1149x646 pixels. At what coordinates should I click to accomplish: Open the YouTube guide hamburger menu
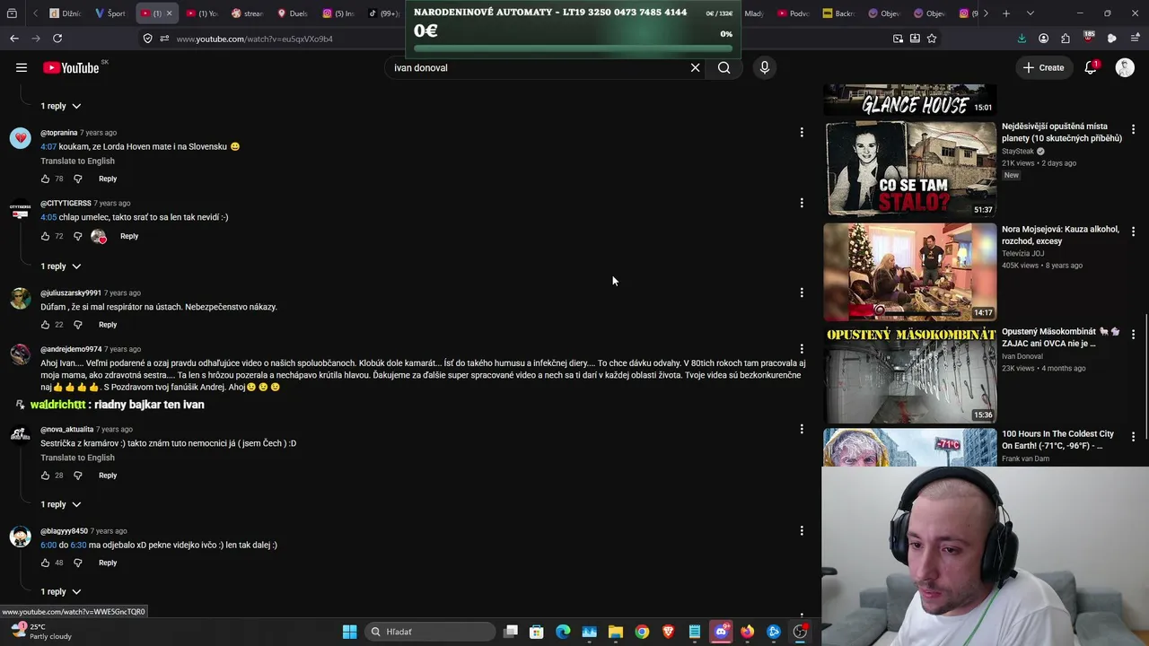[x=22, y=67]
